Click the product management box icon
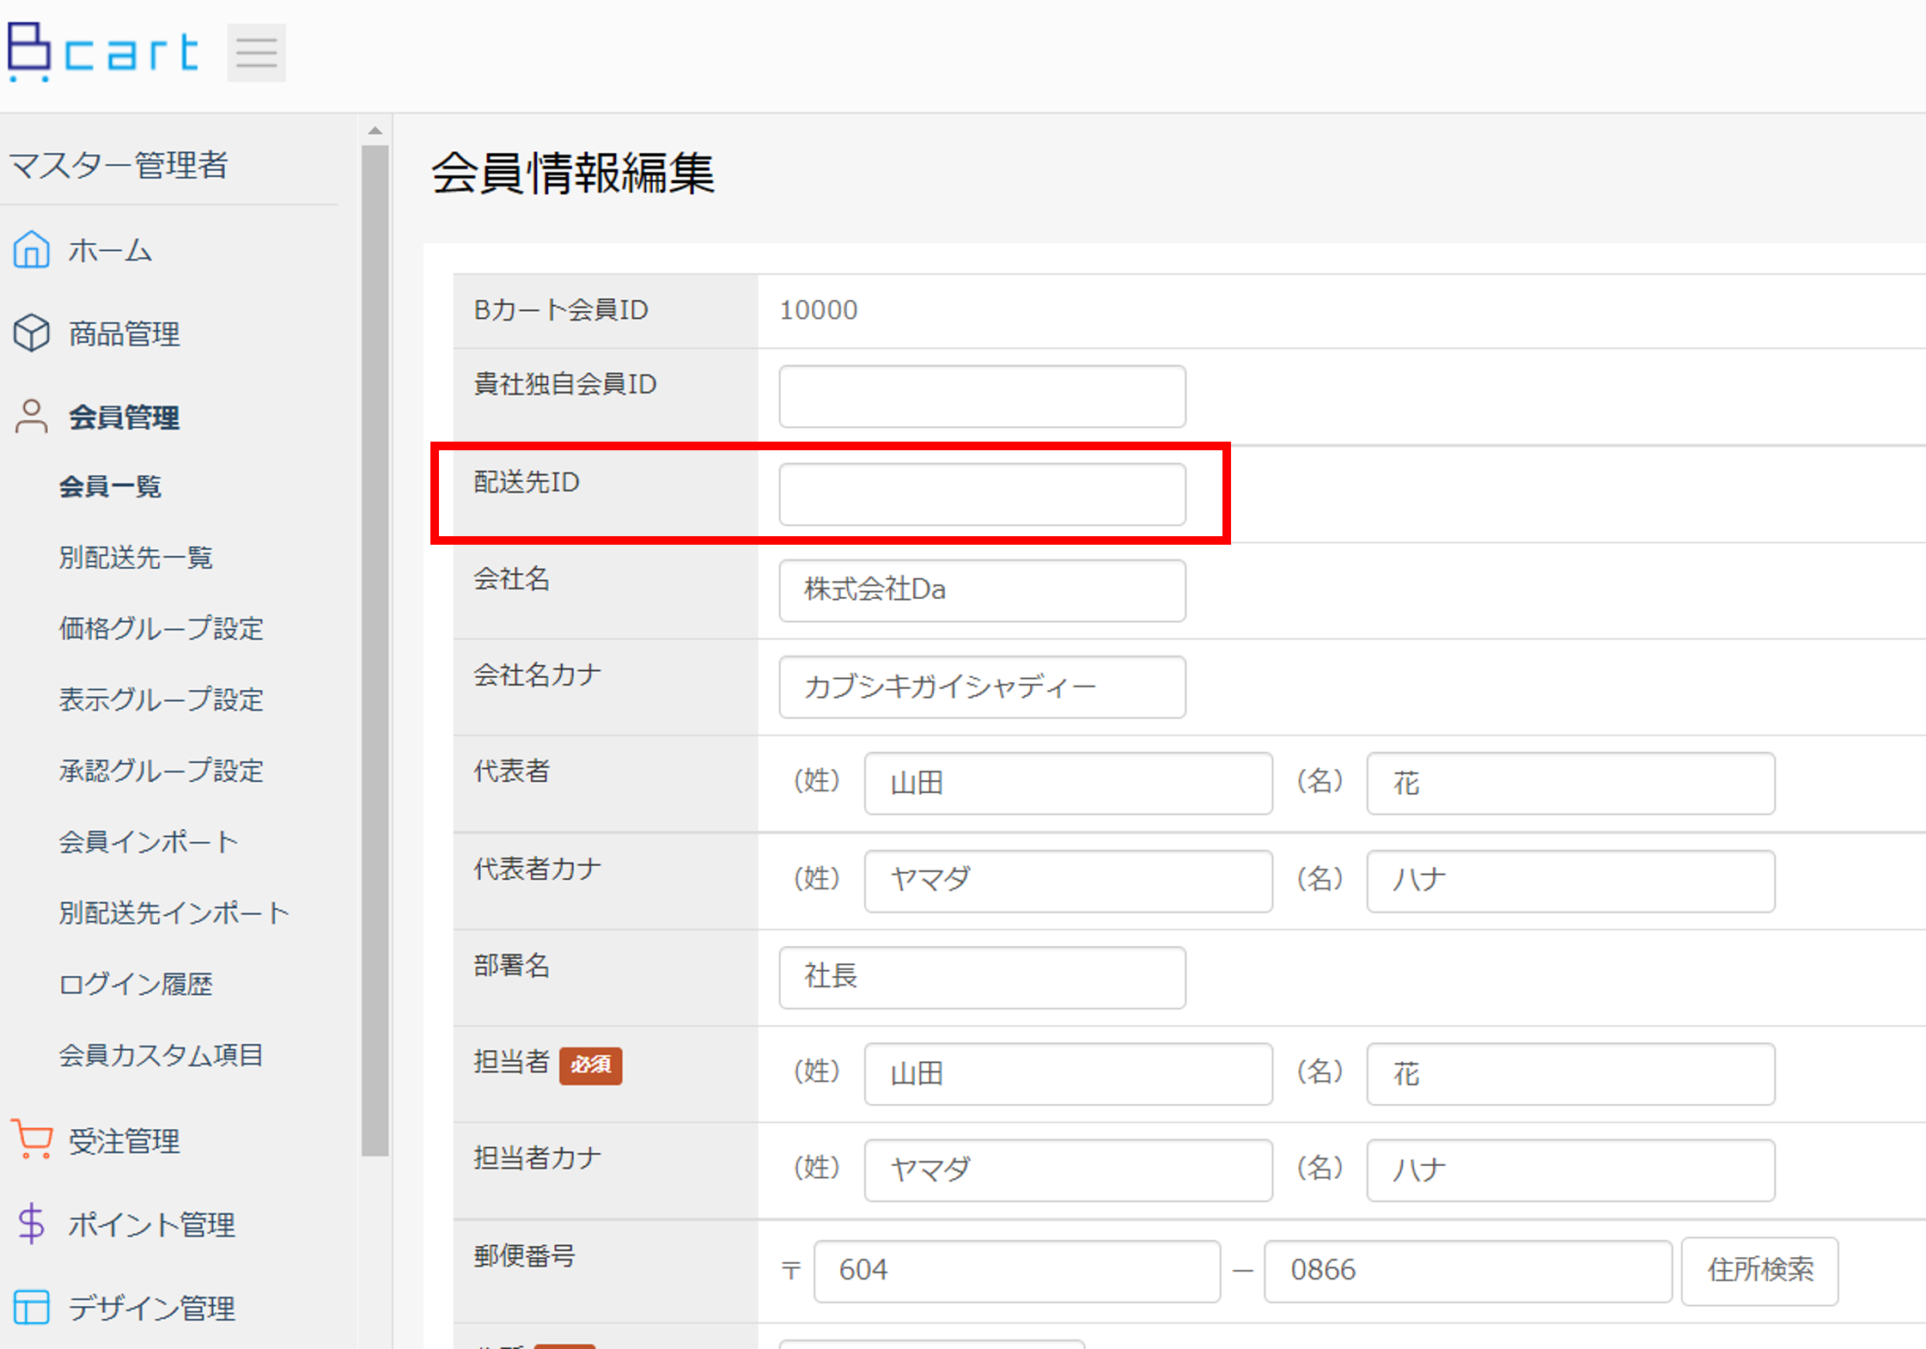Viewport: 1926px width, 1349px height. pyautogui.click(x=32, y=333)
